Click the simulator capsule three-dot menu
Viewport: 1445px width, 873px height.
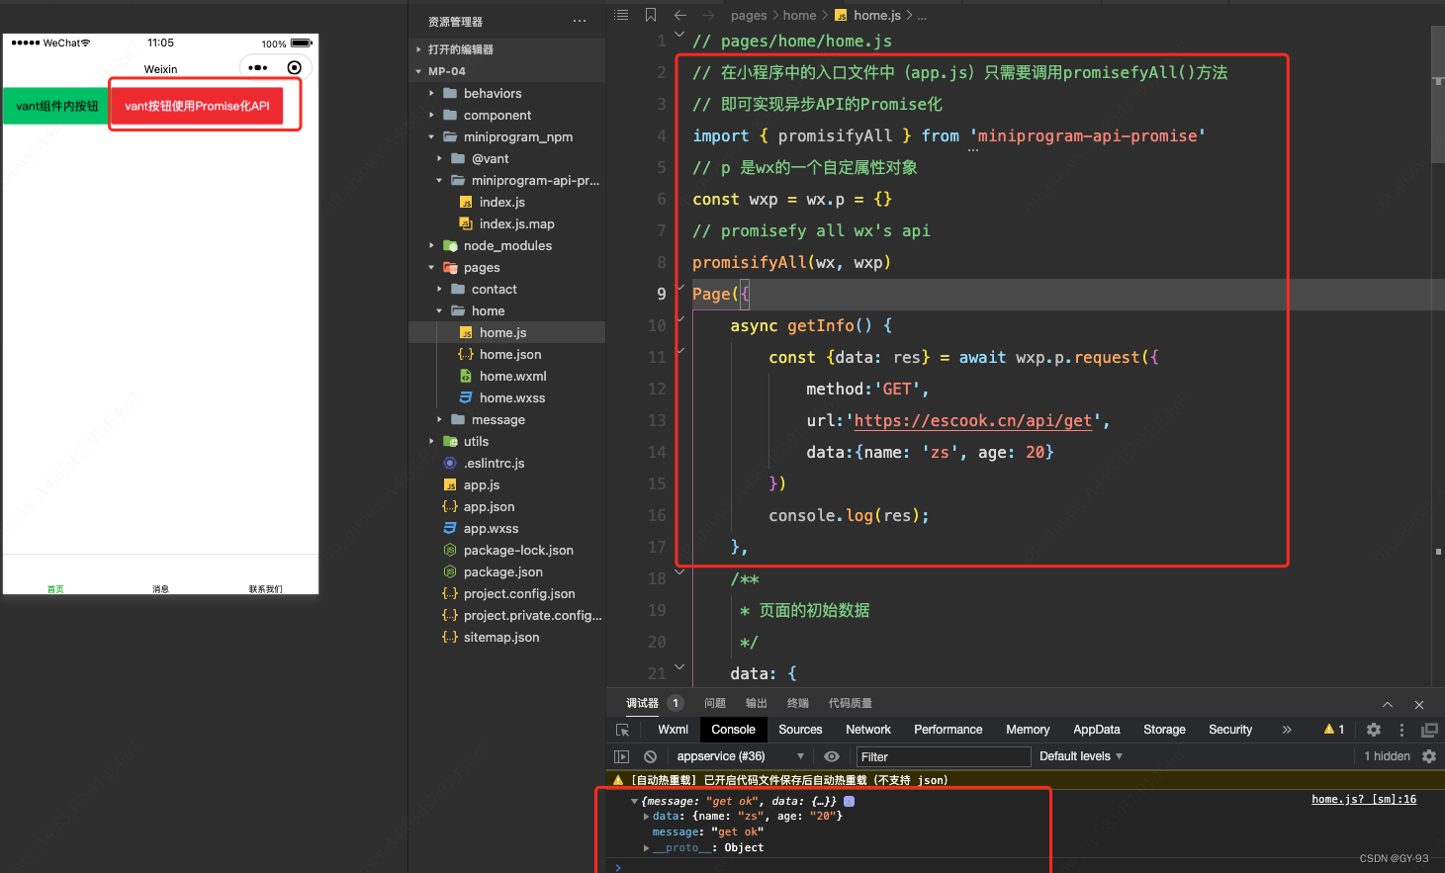click(258, 67)
